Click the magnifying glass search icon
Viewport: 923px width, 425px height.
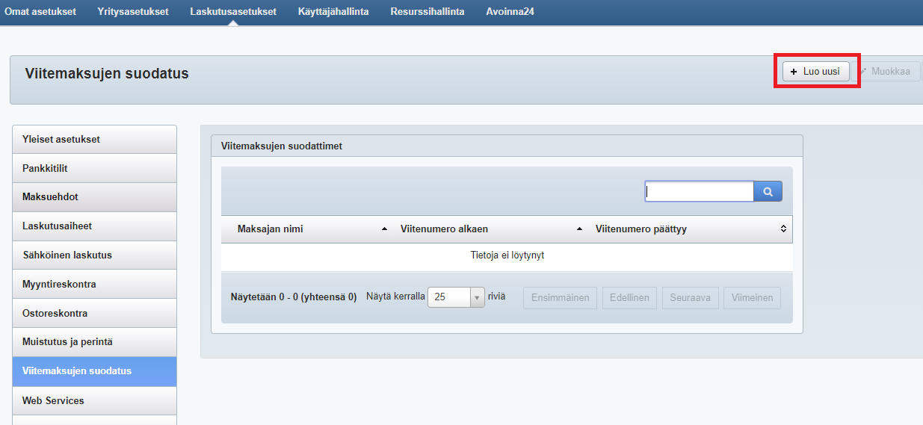point(768,192)
